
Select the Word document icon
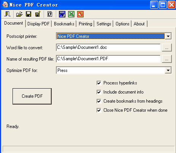coord(62,14)
